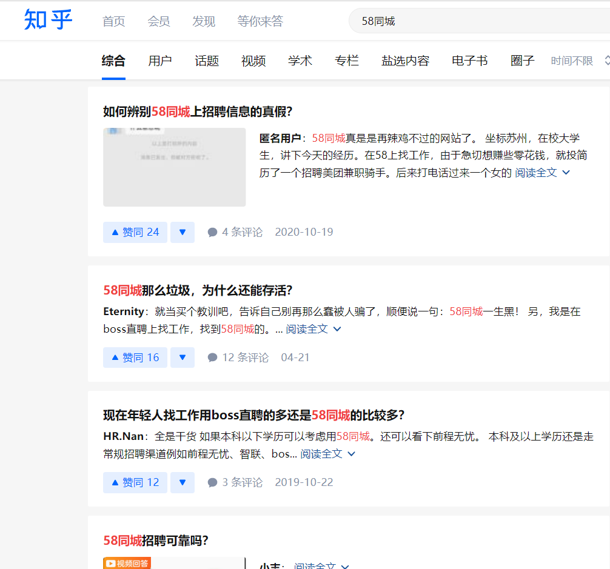
Task: Click the thumbnail of the 匿名用户 answer
Action: click(174, 167)
